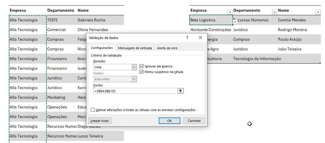Click the range selector arrow in Fonte field
325x143 pixels.
(x=180, y=91)
